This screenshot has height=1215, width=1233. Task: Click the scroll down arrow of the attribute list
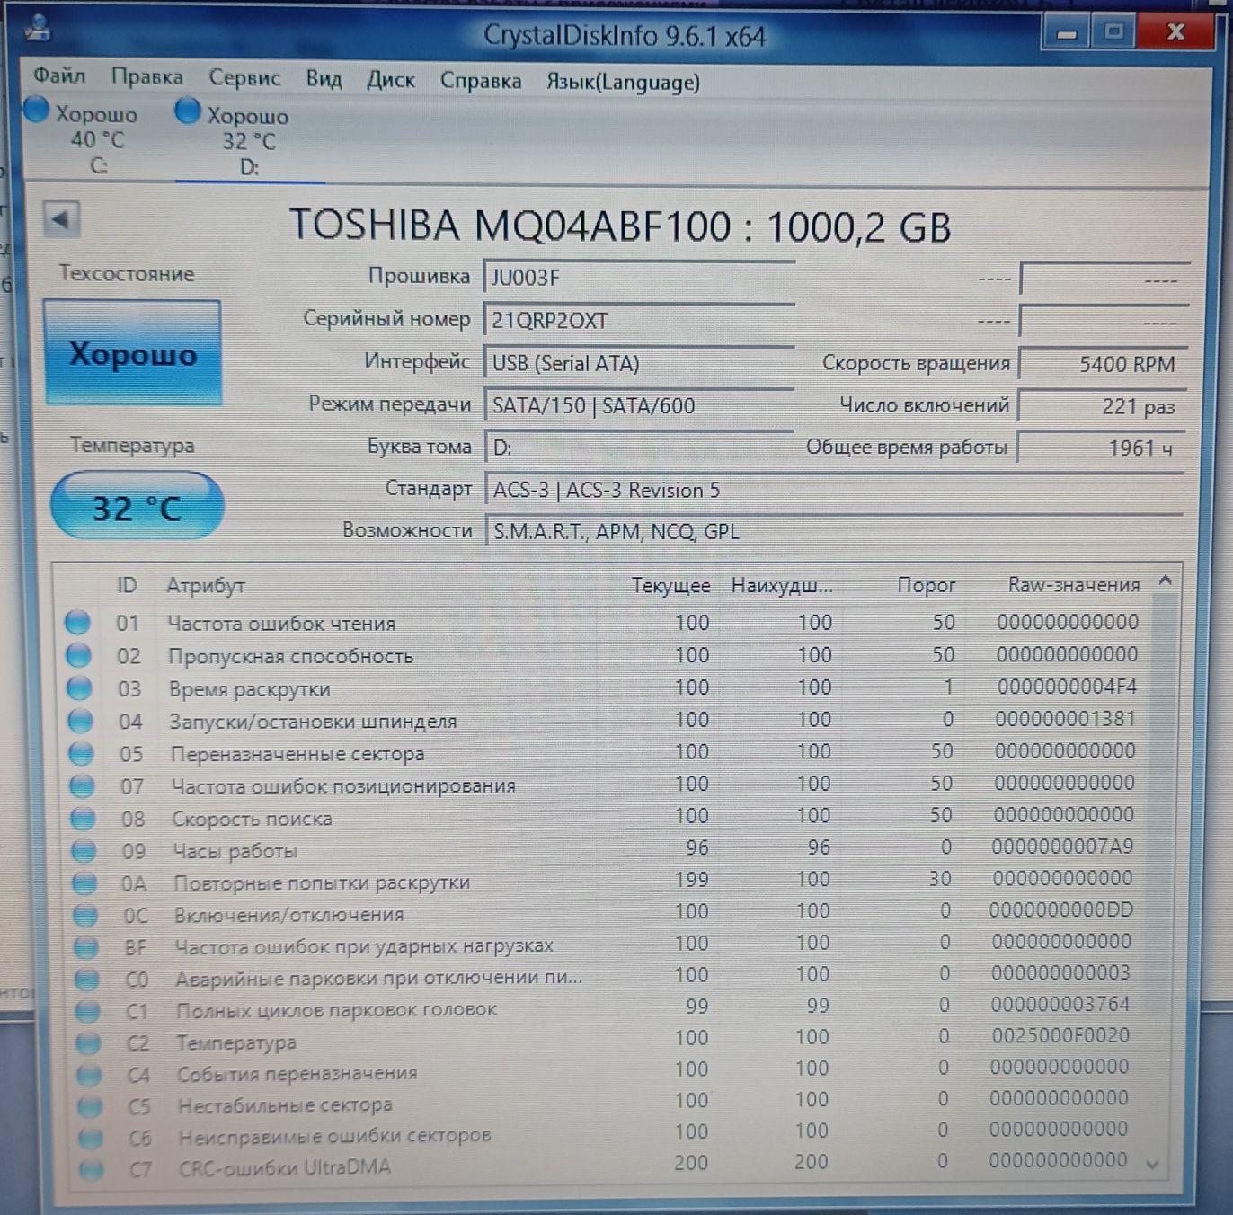(1152, 1165)
